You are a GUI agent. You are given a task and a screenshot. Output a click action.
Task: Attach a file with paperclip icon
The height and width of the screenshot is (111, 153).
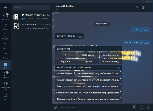pyautogui.click(x=55, y=107)
